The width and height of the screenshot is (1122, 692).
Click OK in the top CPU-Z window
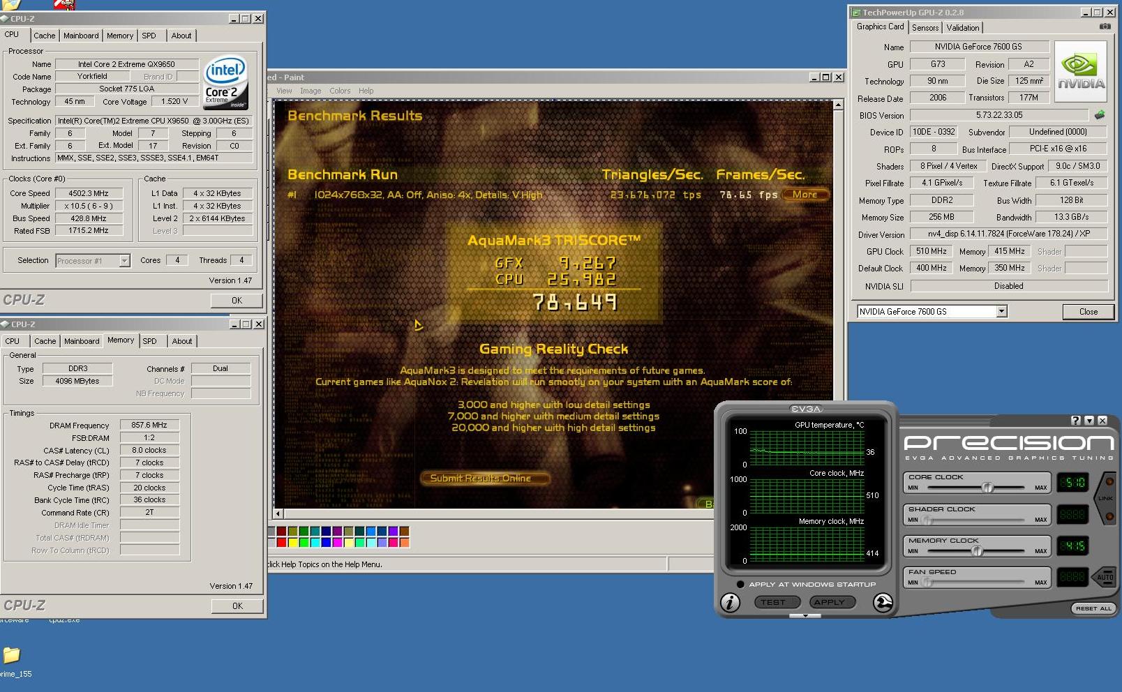(237, 301)
